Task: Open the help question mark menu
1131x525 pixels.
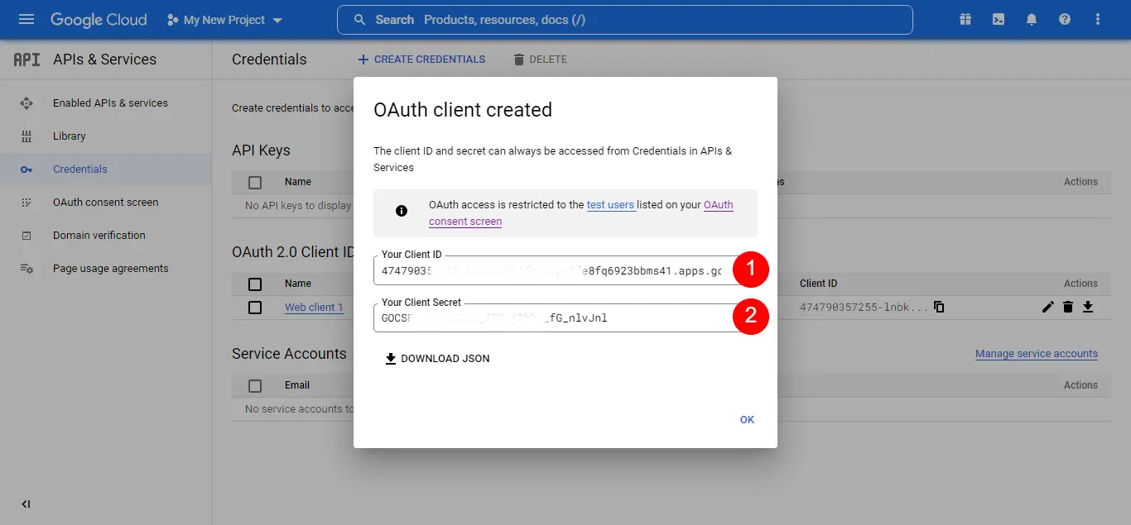Action: click(x=1065, y=17)
